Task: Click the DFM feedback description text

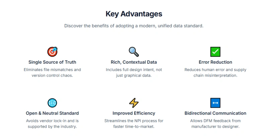Action: click(x=215, y=123)
